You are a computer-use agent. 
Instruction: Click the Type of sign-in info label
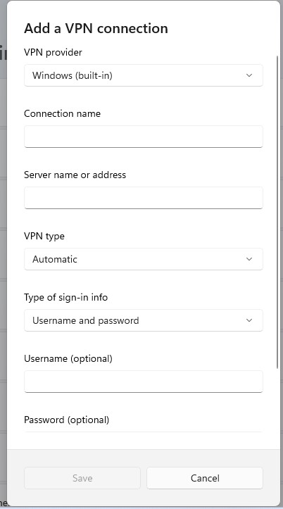click(x=66, y=298)
